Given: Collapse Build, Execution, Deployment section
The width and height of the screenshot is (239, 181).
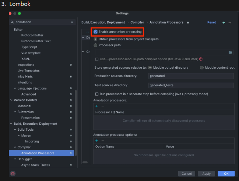Looking at the screenshot, I should pos(11,124).
